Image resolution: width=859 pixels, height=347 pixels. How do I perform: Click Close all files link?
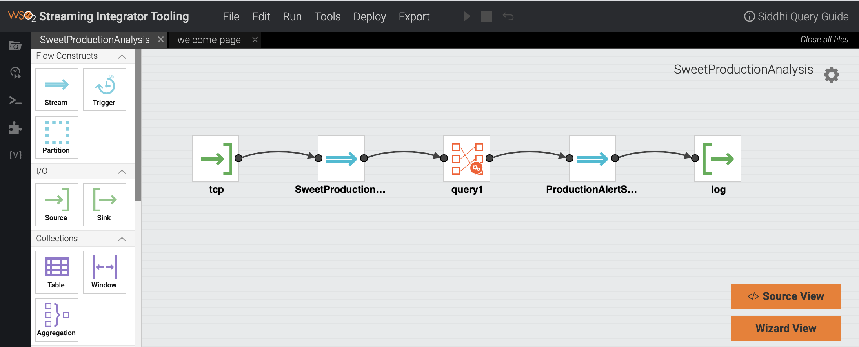[x=824, y=40]
